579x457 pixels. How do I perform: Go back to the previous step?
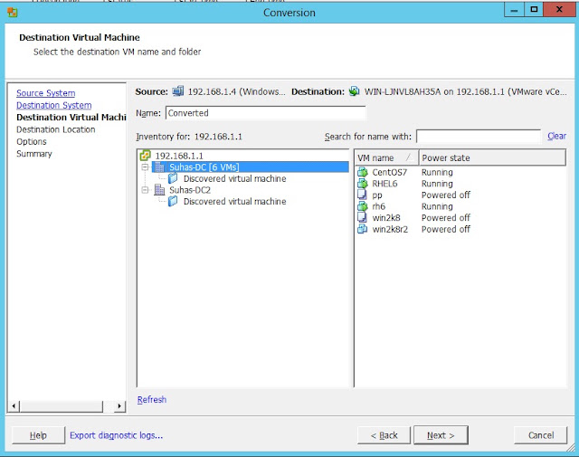click(384, 435)
